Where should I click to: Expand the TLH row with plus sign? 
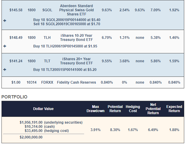click(x=5, y=46)
